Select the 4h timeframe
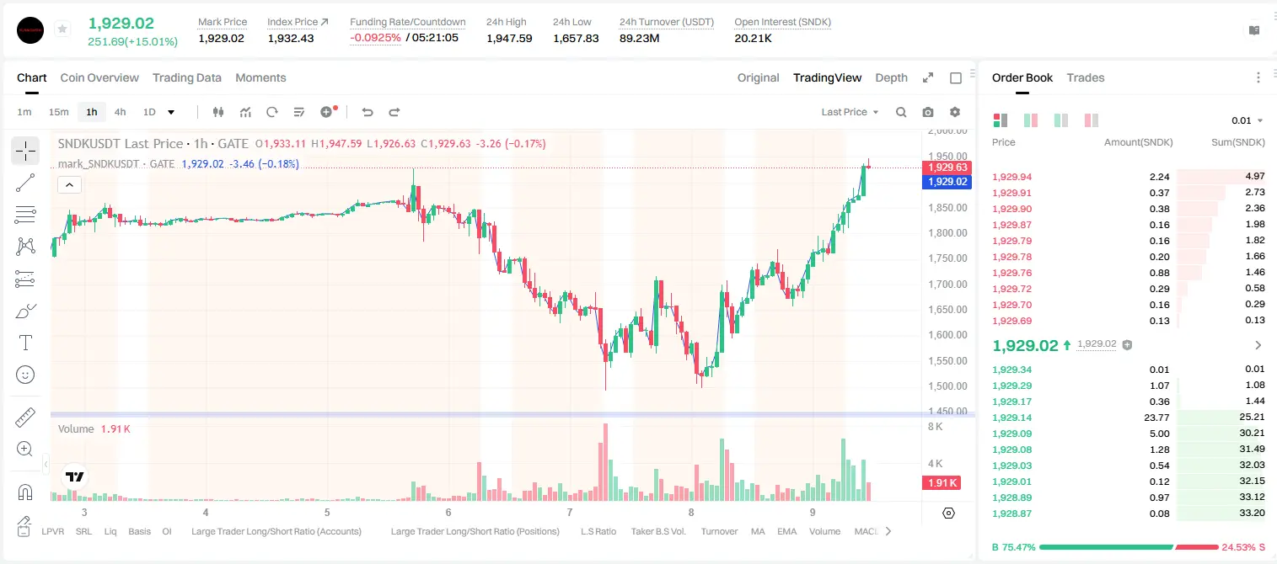 120,112
